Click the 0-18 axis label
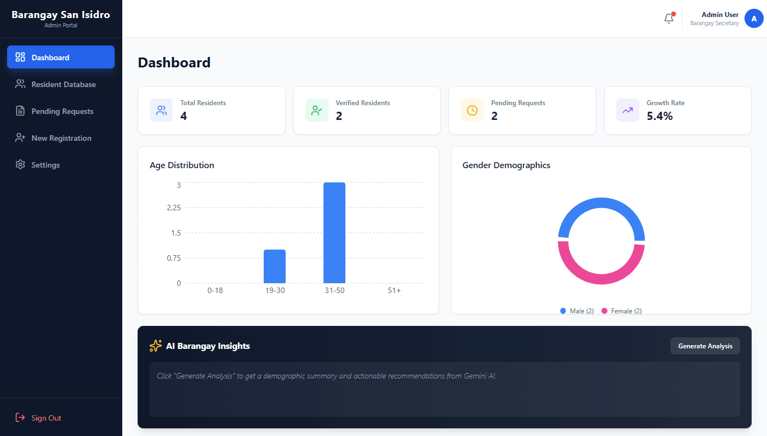 215,290
